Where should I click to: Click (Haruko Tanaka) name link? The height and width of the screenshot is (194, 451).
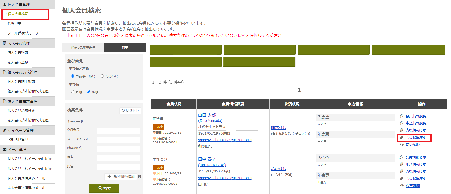point(212,165)
